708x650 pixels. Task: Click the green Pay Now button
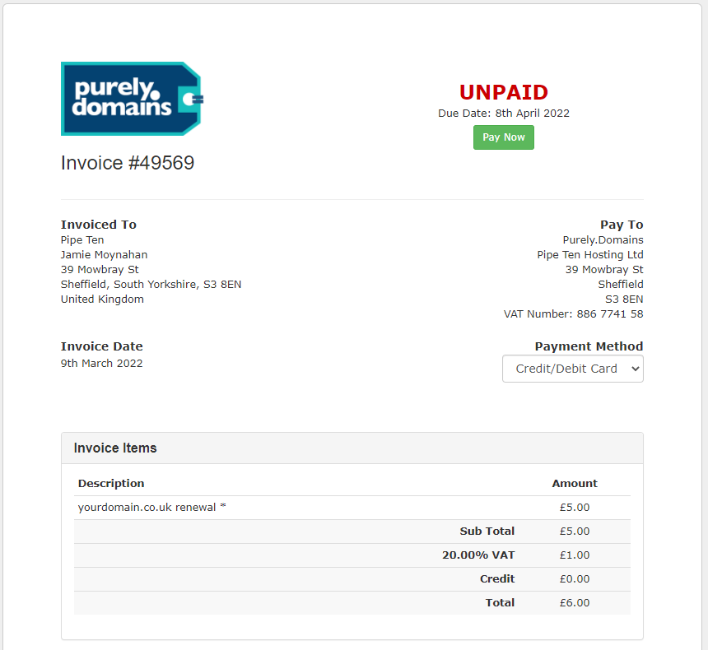504,137
